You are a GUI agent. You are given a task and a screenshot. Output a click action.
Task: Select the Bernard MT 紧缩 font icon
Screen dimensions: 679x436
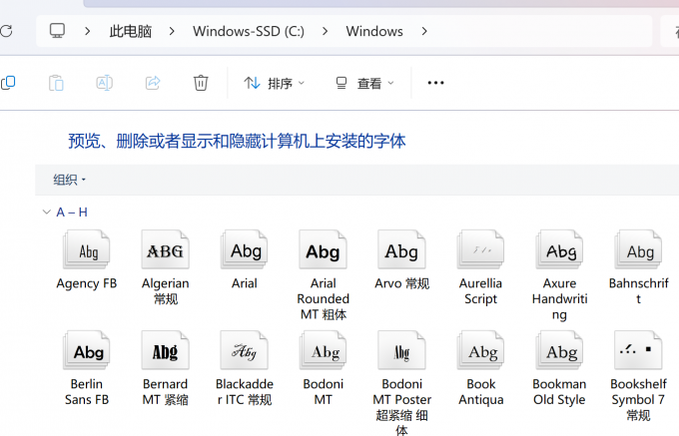click(166, 350)
